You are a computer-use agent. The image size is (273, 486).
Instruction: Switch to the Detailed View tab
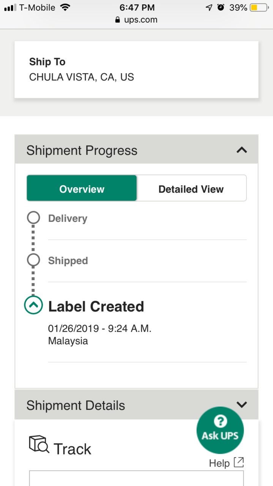click(191, 188)
